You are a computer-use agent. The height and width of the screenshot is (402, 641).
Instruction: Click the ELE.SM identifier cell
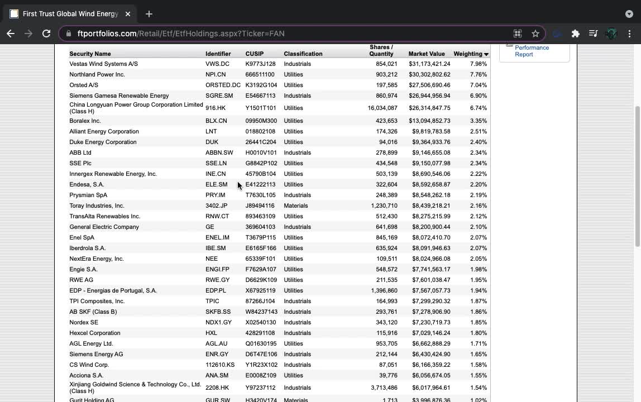tap(216, 184)
